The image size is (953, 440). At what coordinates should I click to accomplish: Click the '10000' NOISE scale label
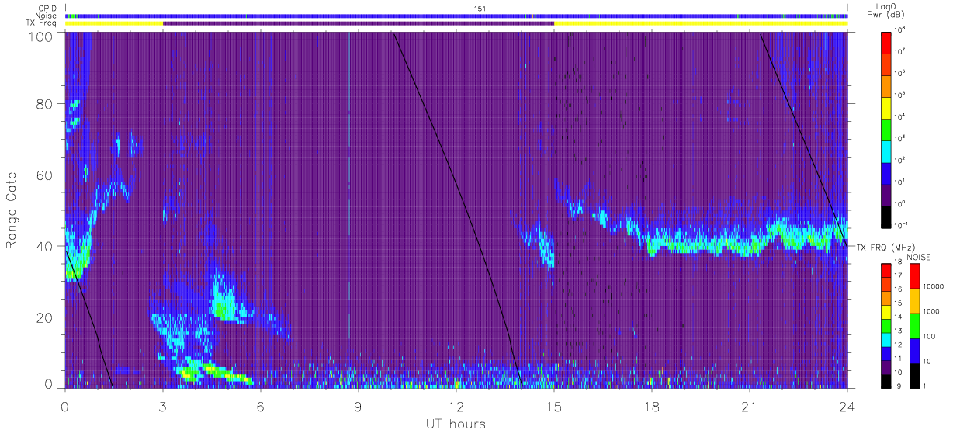tap(933, 286)
